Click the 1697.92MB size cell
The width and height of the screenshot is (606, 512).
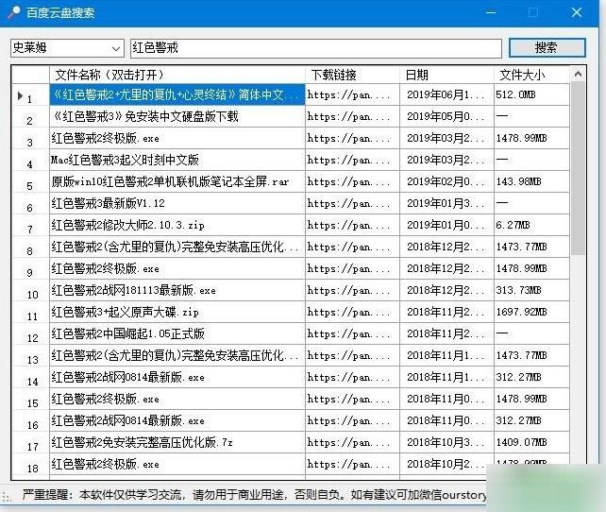531,312
